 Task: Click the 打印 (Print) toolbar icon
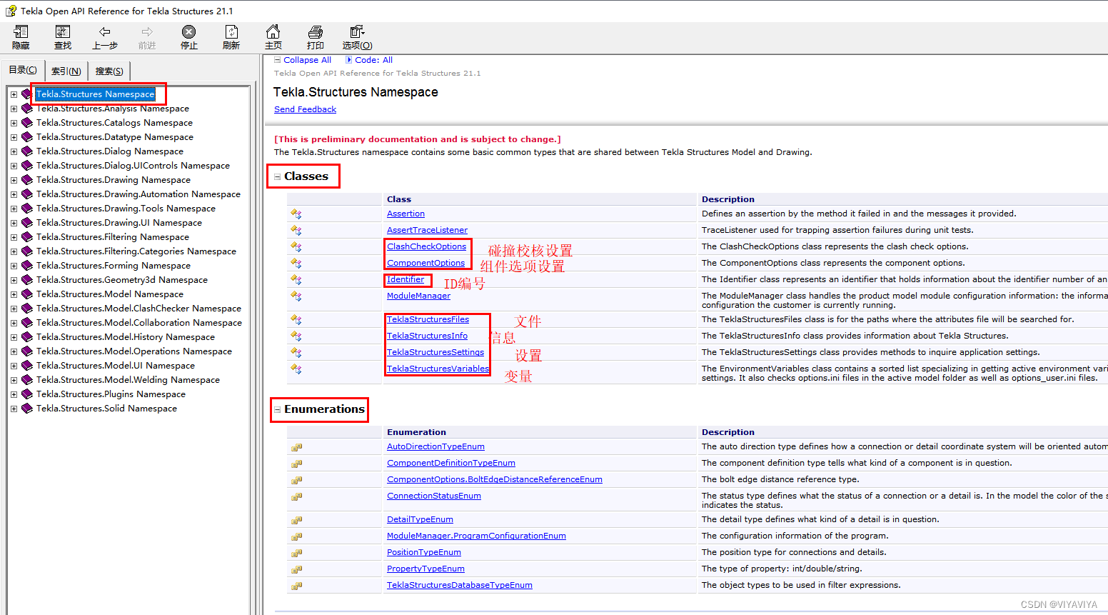tap(315, 36)
